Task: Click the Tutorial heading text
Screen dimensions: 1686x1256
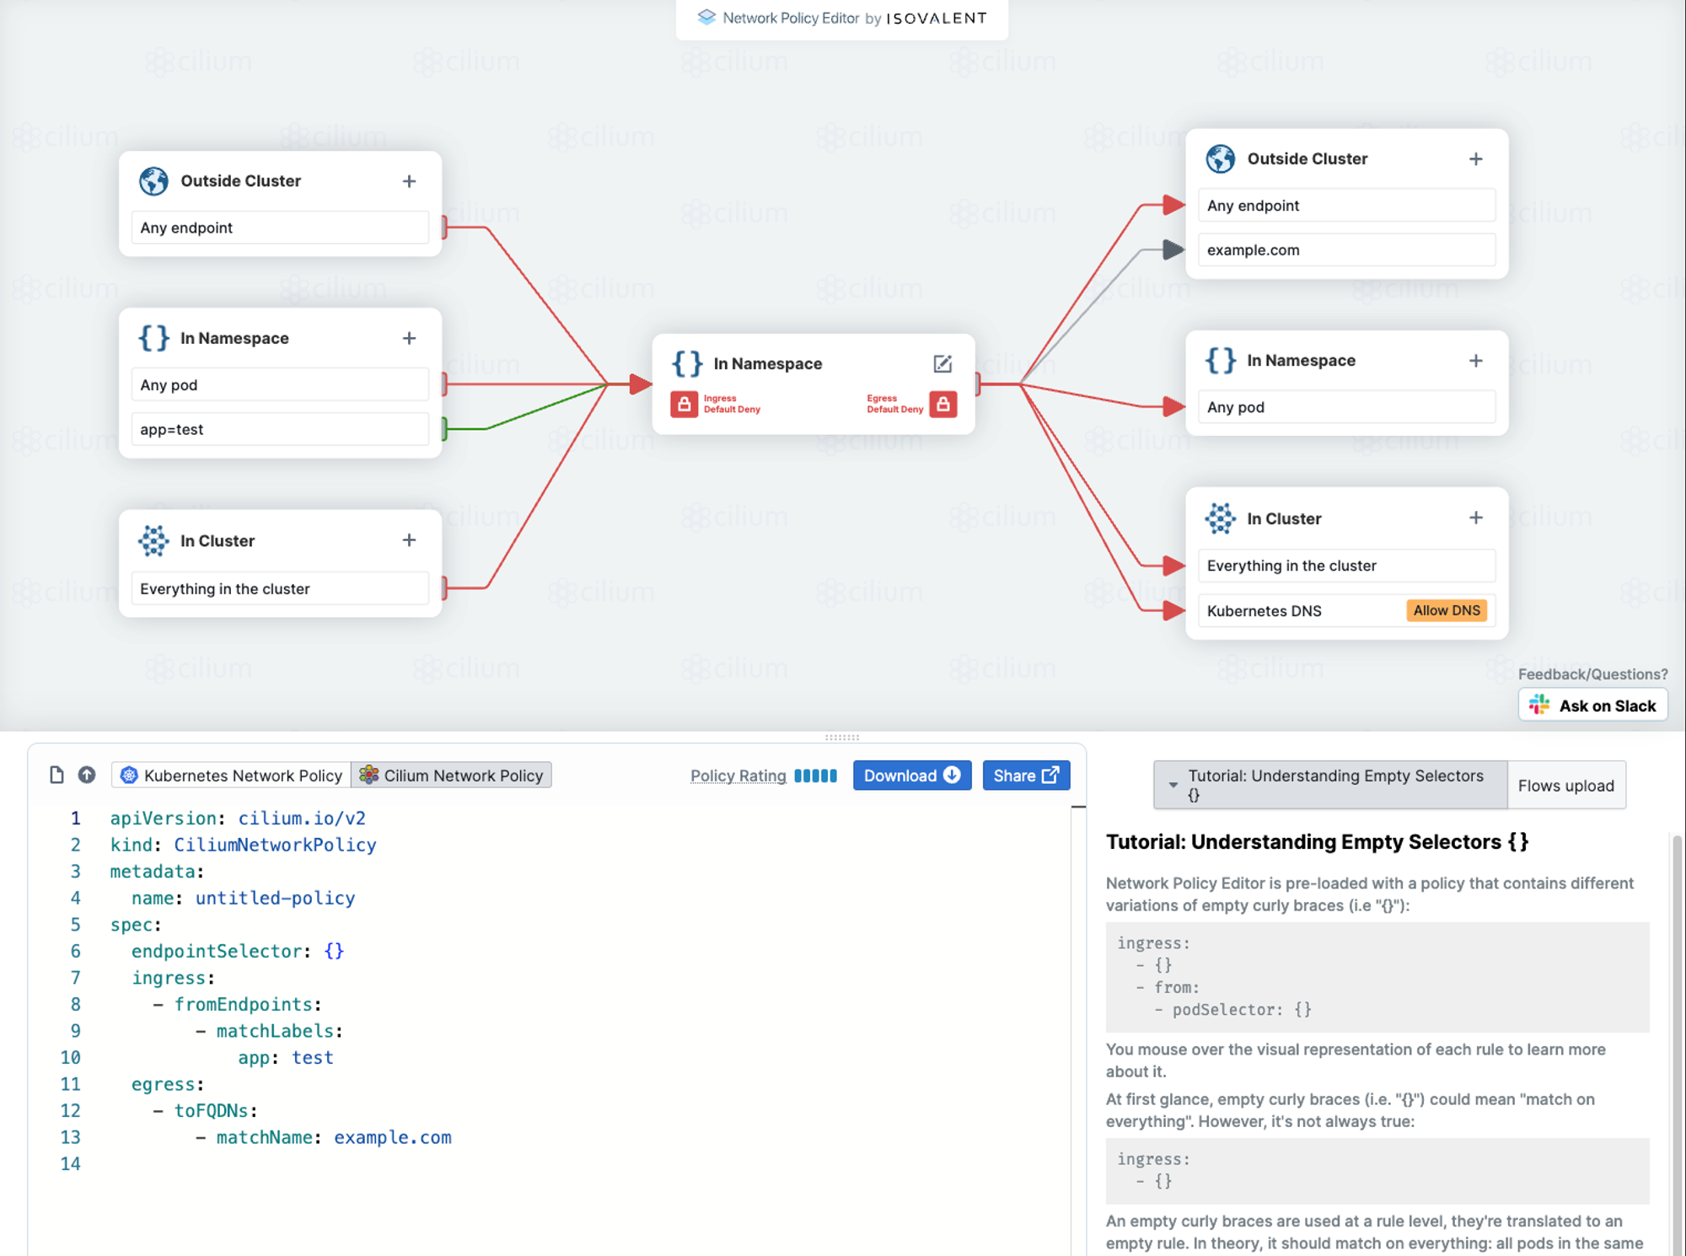Action: [x=1317, y=842]
